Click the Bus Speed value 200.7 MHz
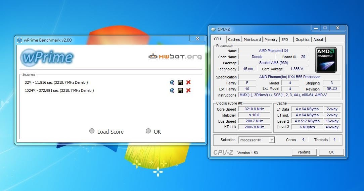 pos(255,121)
